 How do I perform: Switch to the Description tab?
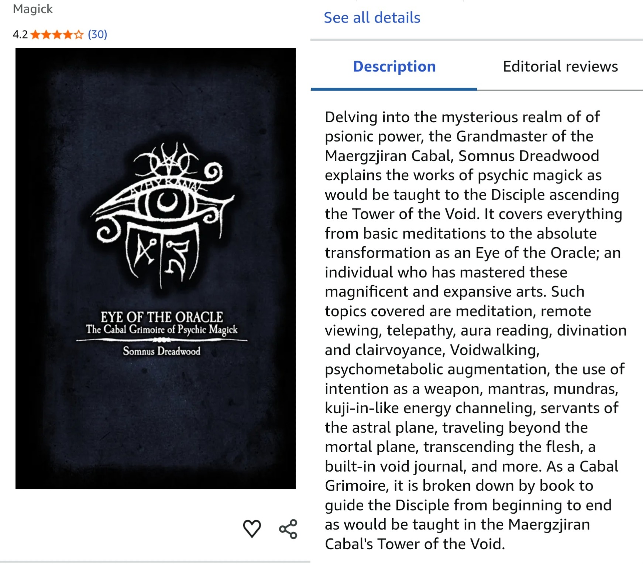point(394,67)
